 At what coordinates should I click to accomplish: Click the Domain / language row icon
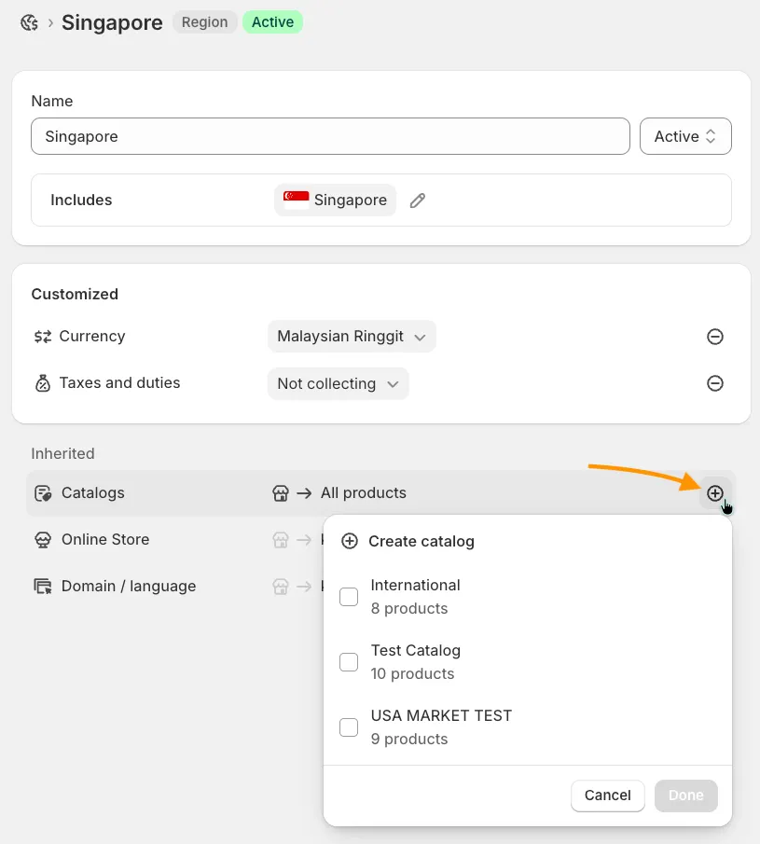(42, 587)
